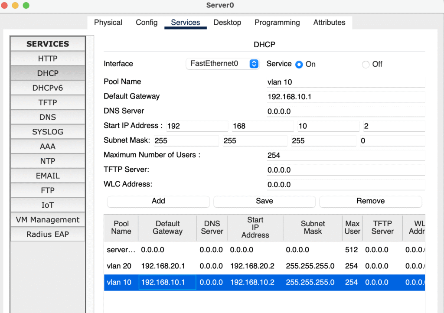
Task: Remove the selected DHCP pool
Action: pos(370,201)
